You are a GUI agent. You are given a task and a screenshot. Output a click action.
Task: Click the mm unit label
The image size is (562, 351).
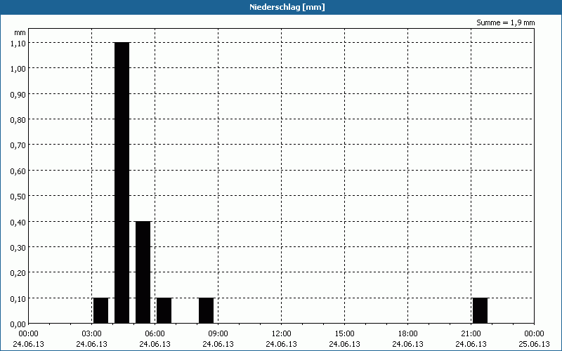[x=20, y=32]
